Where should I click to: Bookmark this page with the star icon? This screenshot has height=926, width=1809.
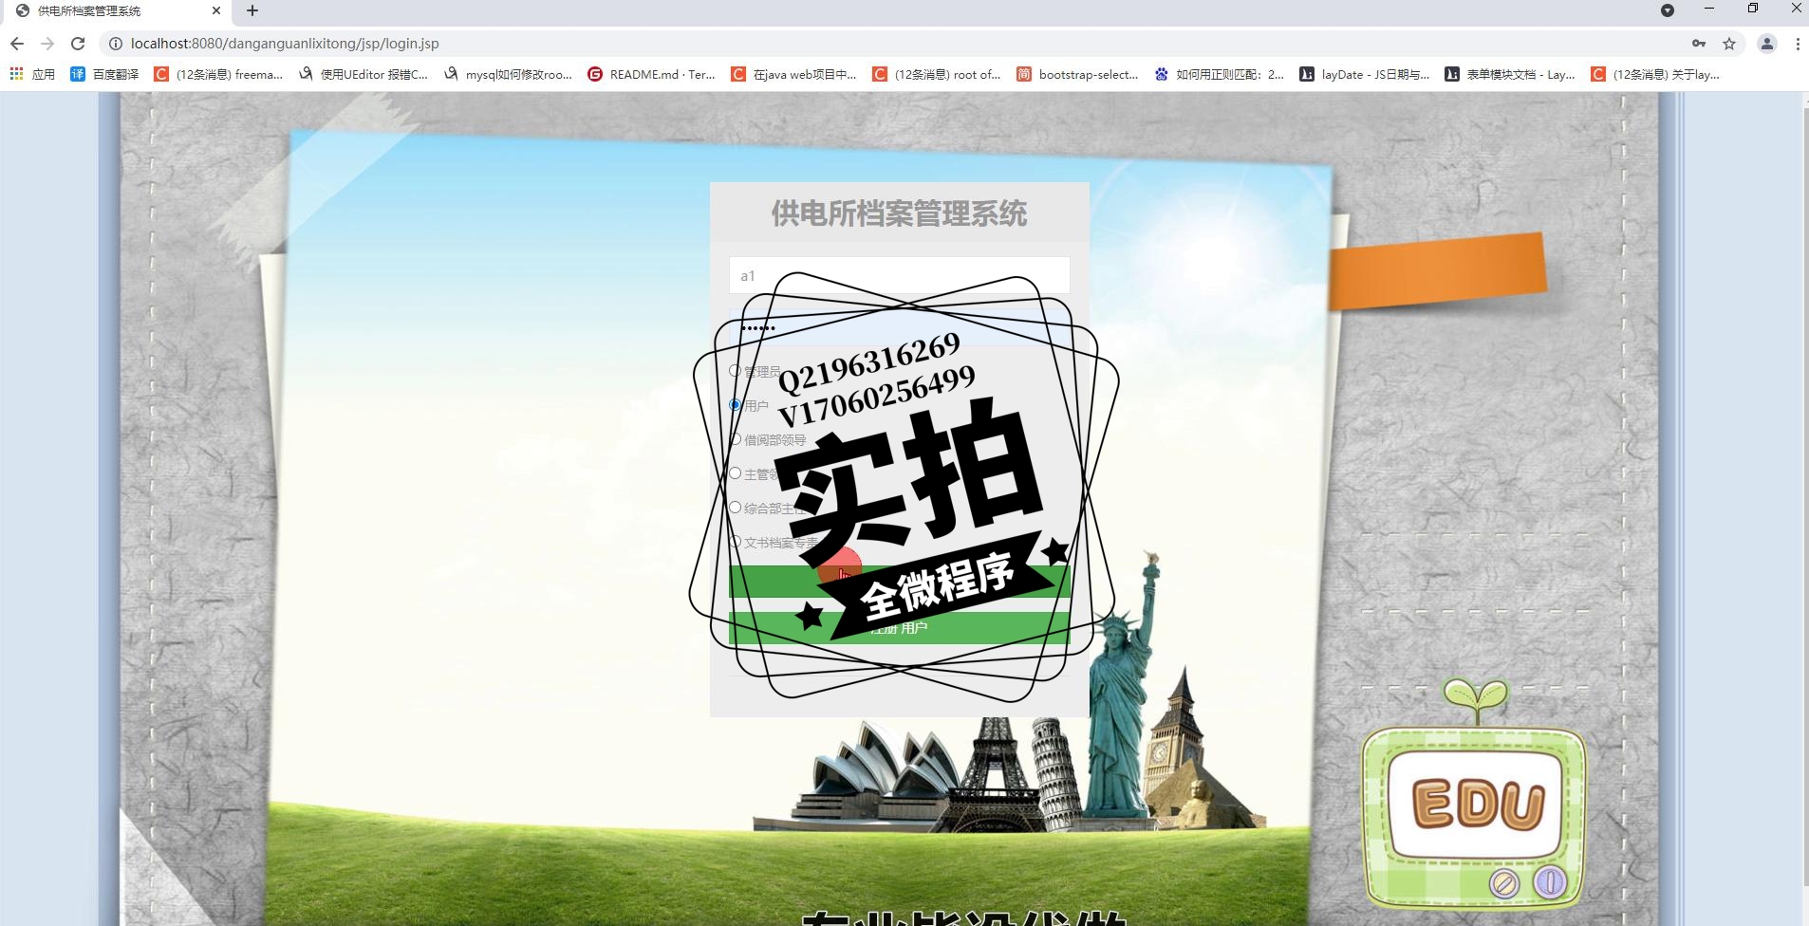(x=1729, y=44)
